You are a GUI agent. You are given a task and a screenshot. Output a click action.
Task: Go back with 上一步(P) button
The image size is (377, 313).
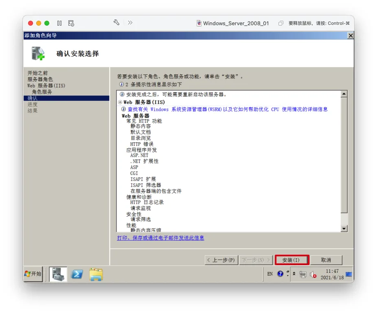pyautogui.click(x=221, y=260)
